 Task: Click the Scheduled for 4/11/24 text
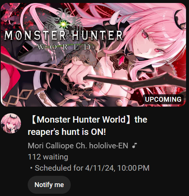tap(74, 168)
